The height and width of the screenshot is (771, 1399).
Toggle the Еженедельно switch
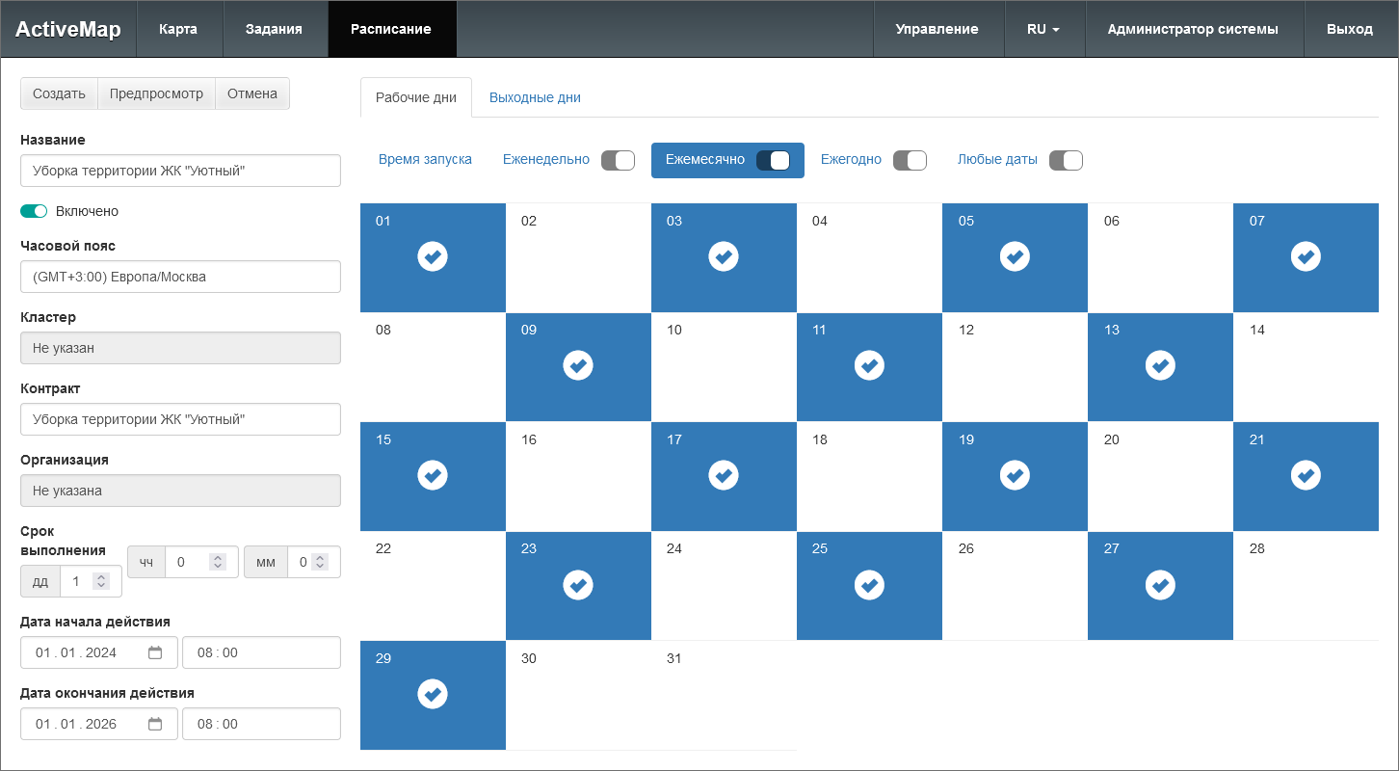(618, 160)
